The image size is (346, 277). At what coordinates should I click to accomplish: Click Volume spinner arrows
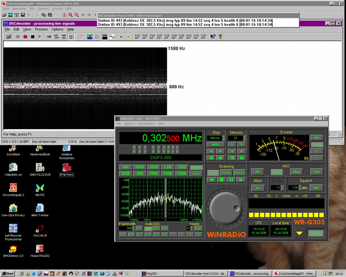point(191,228)
